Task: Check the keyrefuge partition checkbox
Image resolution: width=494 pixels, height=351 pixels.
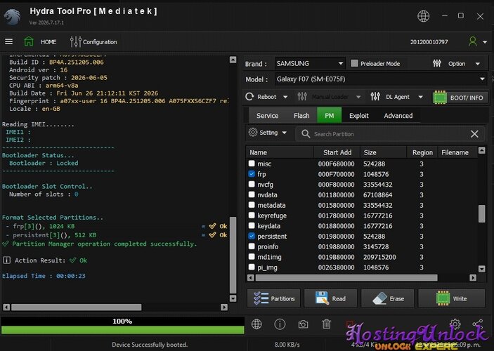Action: pyautogui.click(x=252, y=216)
